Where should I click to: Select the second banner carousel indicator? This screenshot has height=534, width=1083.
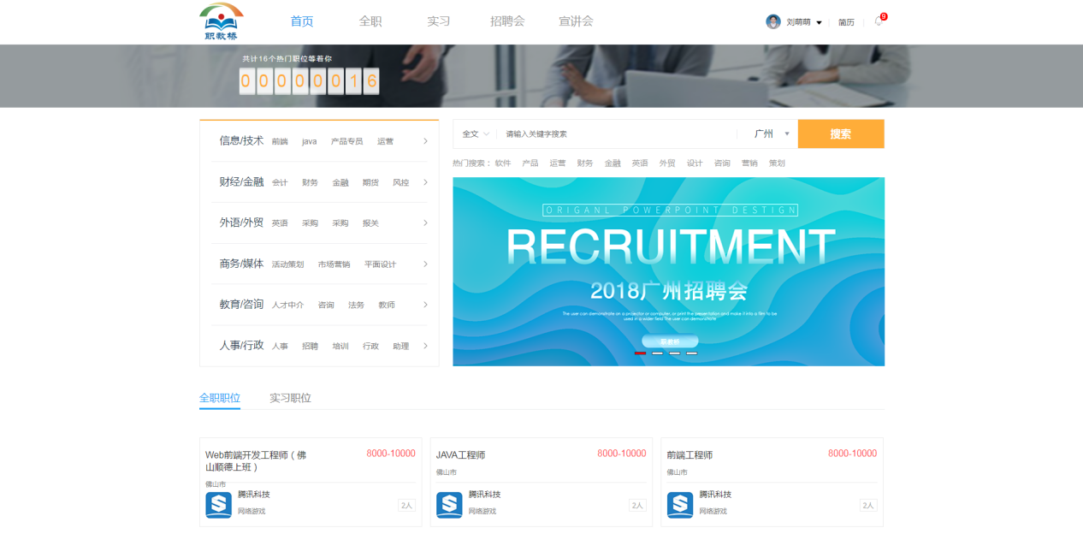pos(657,353)
